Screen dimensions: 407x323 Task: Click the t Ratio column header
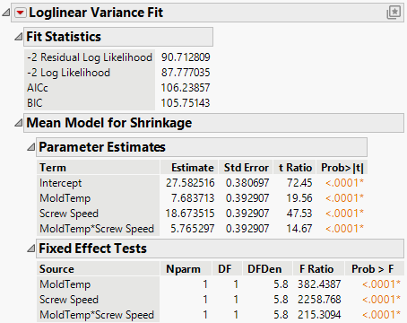click(x=295, y=168)
